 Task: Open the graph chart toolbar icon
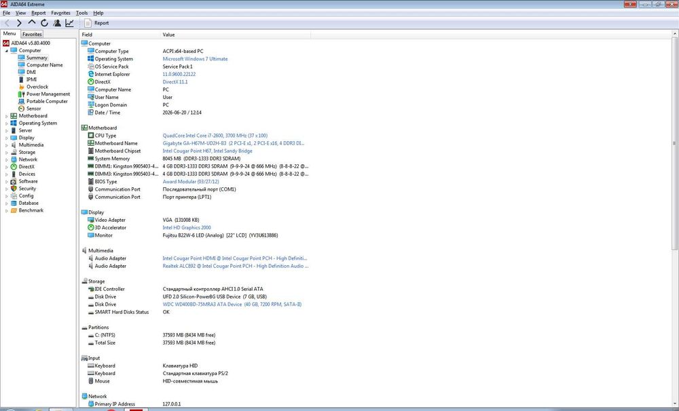coord(69,23)
